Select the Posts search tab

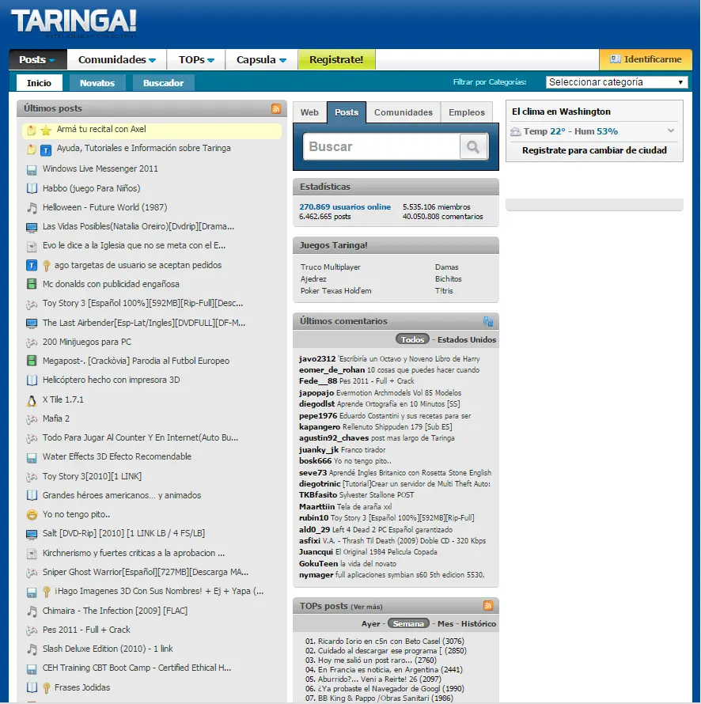(x=347, y=112)
